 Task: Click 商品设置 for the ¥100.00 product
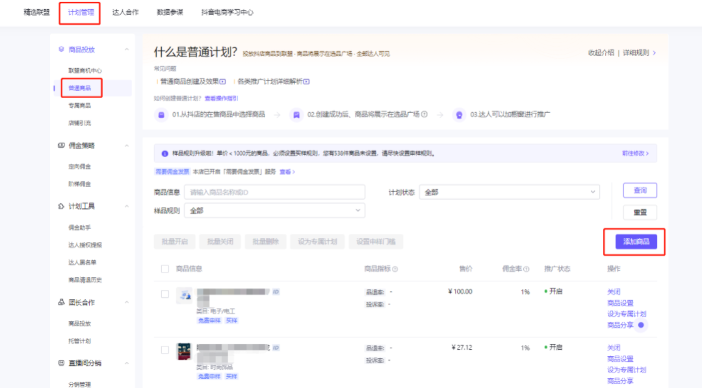point(620,303)
